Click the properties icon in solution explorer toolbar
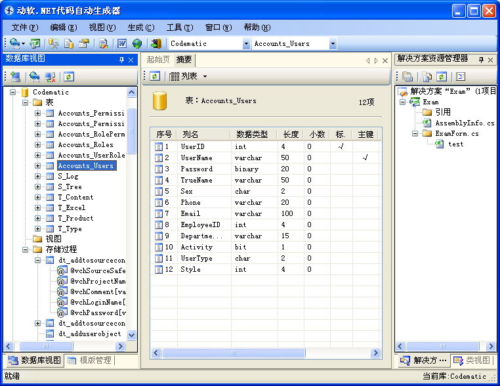This screenshot has height=386, width=500. (x=407, y=77)
